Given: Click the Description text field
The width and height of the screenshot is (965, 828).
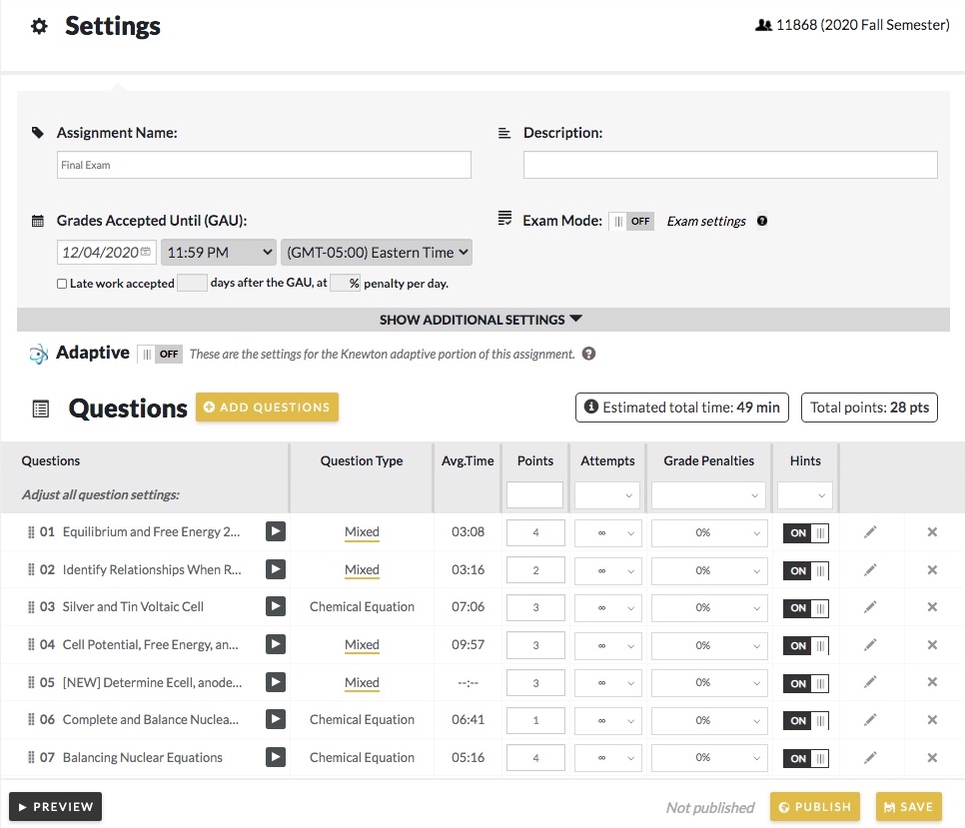Looking at the screenshot, I should (x=730, y=165).
